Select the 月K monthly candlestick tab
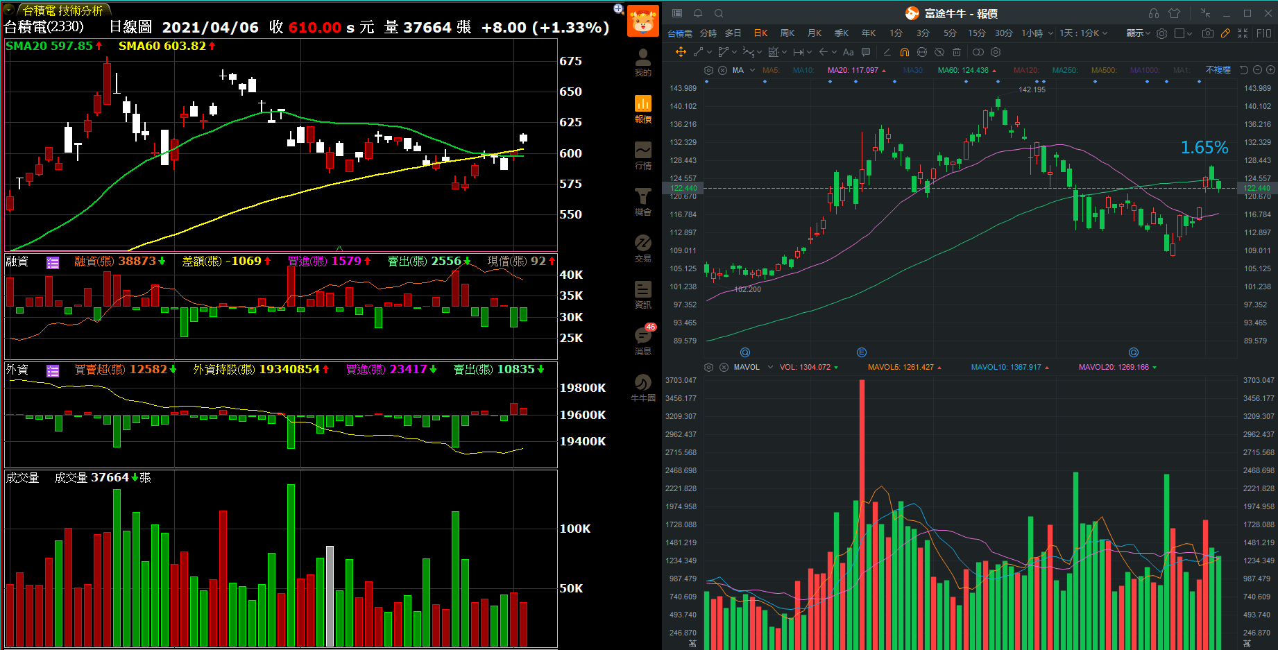Viewport: 1278px width, 650px height. point(815,33)
